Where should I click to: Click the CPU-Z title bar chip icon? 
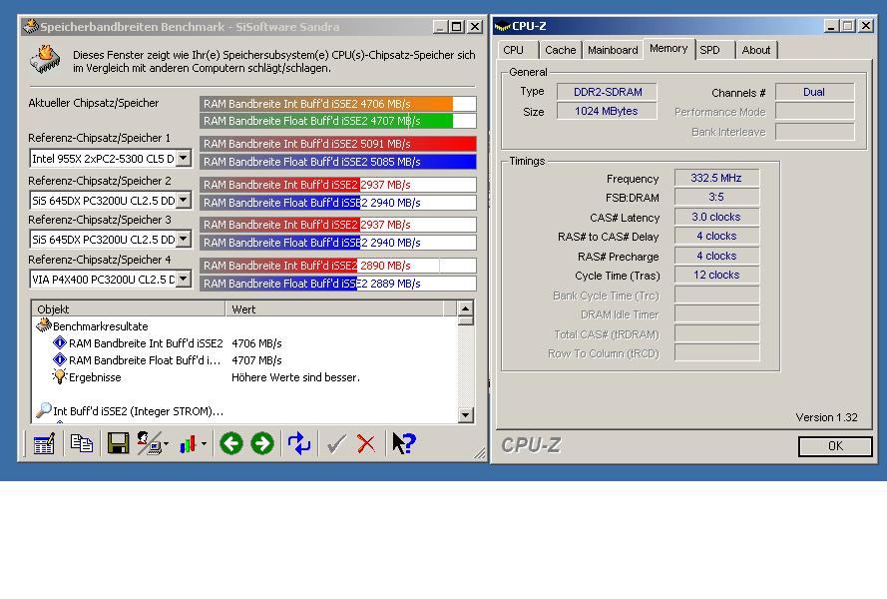click(x=502, y=26)
